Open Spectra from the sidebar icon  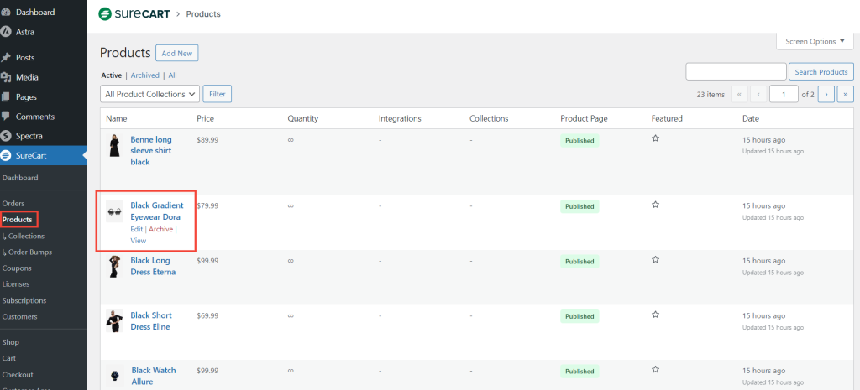7,136
